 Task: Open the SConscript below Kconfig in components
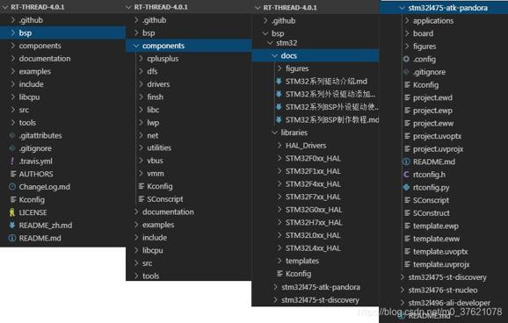(165, 198)
